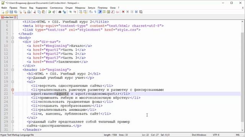
Task: Toggle synchronized vertical scrolling icon
Action: click(81, 12)
